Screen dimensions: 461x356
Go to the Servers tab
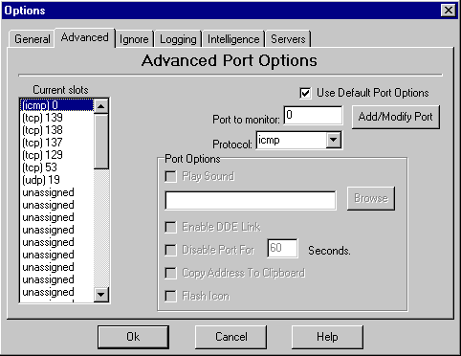click(288, 39)
